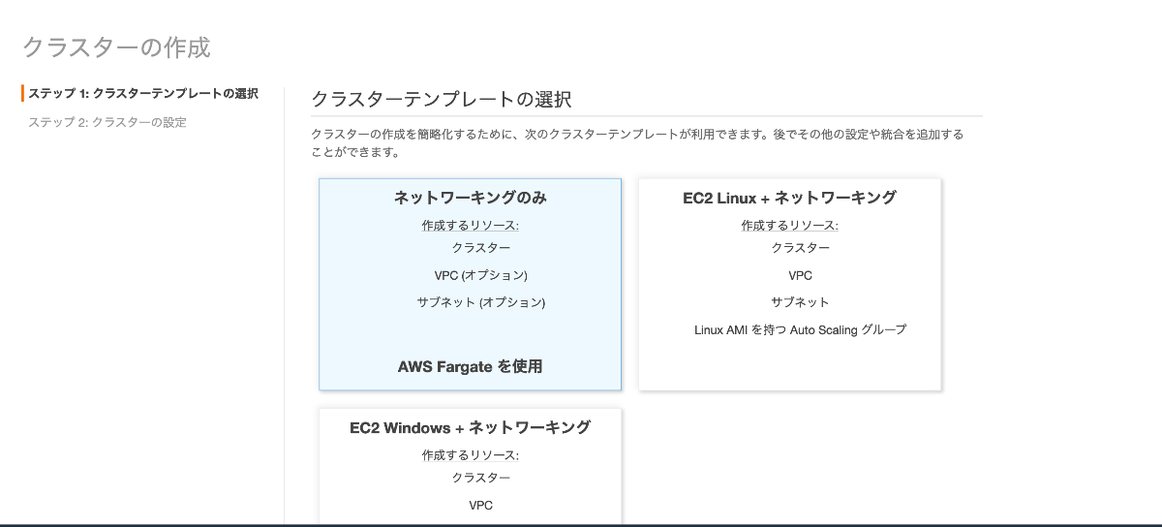Open ステップ 1: クラスターテンプレートの選択 in sidebar
Image resolution: width=1162 pixels, height=527 pixels.
pos(143,94)
